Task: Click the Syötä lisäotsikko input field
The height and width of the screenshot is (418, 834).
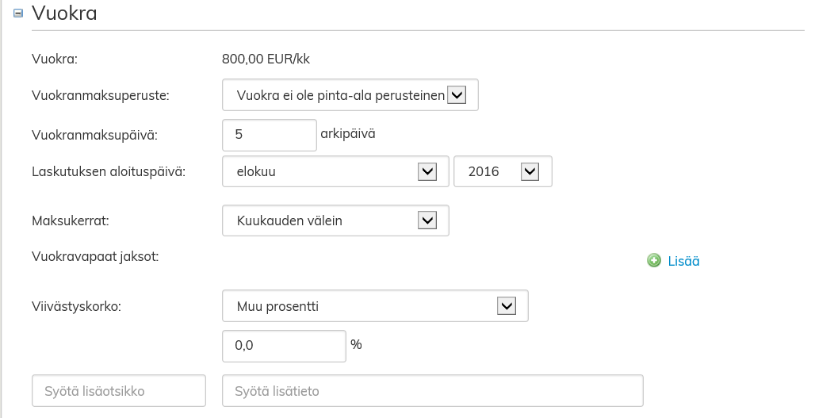Action: point(119,391)
